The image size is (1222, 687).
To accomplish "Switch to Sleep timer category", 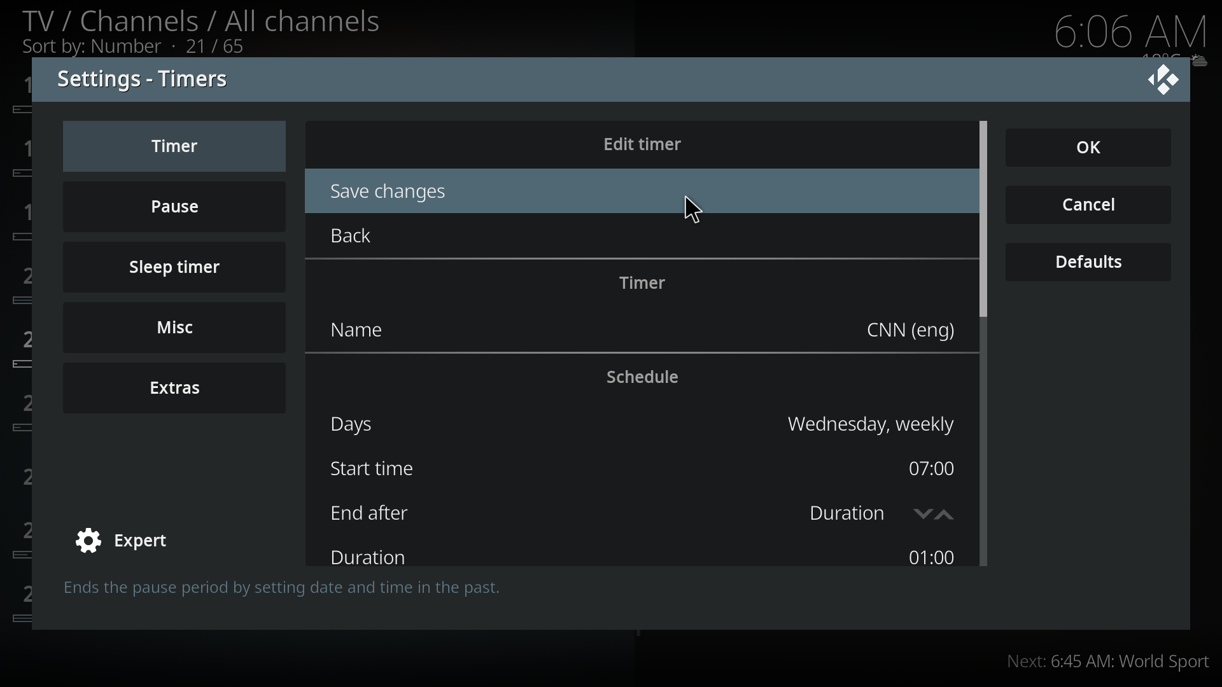I will coord(174,268).
